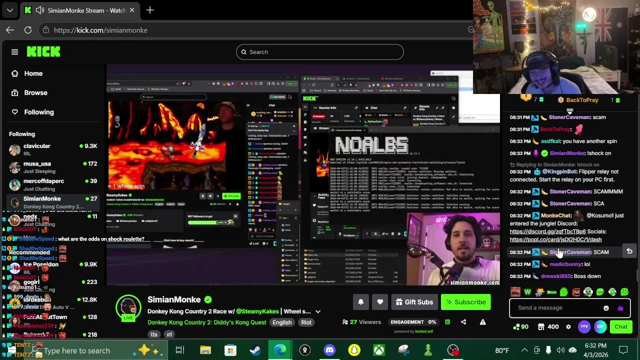640x360 pixels.
Task: Open Donkey Kong Country 2 category link
Action: coord(207,322)
